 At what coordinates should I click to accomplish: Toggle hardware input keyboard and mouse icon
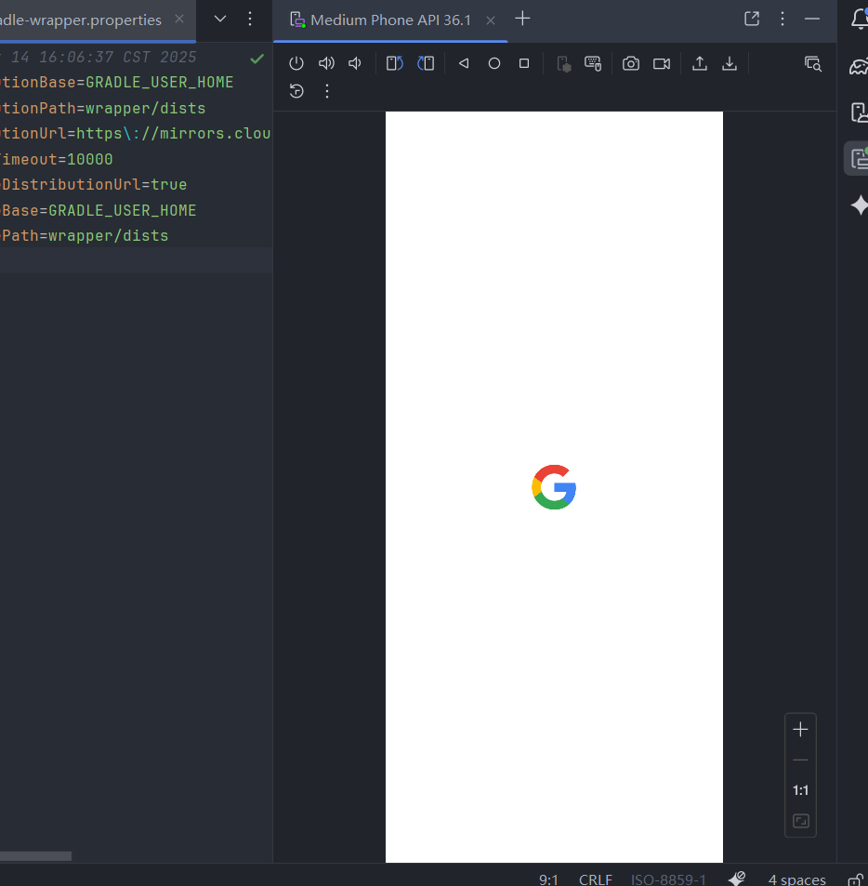[x=593, y=63]
